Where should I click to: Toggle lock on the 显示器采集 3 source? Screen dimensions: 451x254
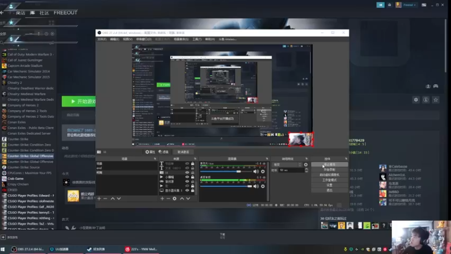(193, 190)
